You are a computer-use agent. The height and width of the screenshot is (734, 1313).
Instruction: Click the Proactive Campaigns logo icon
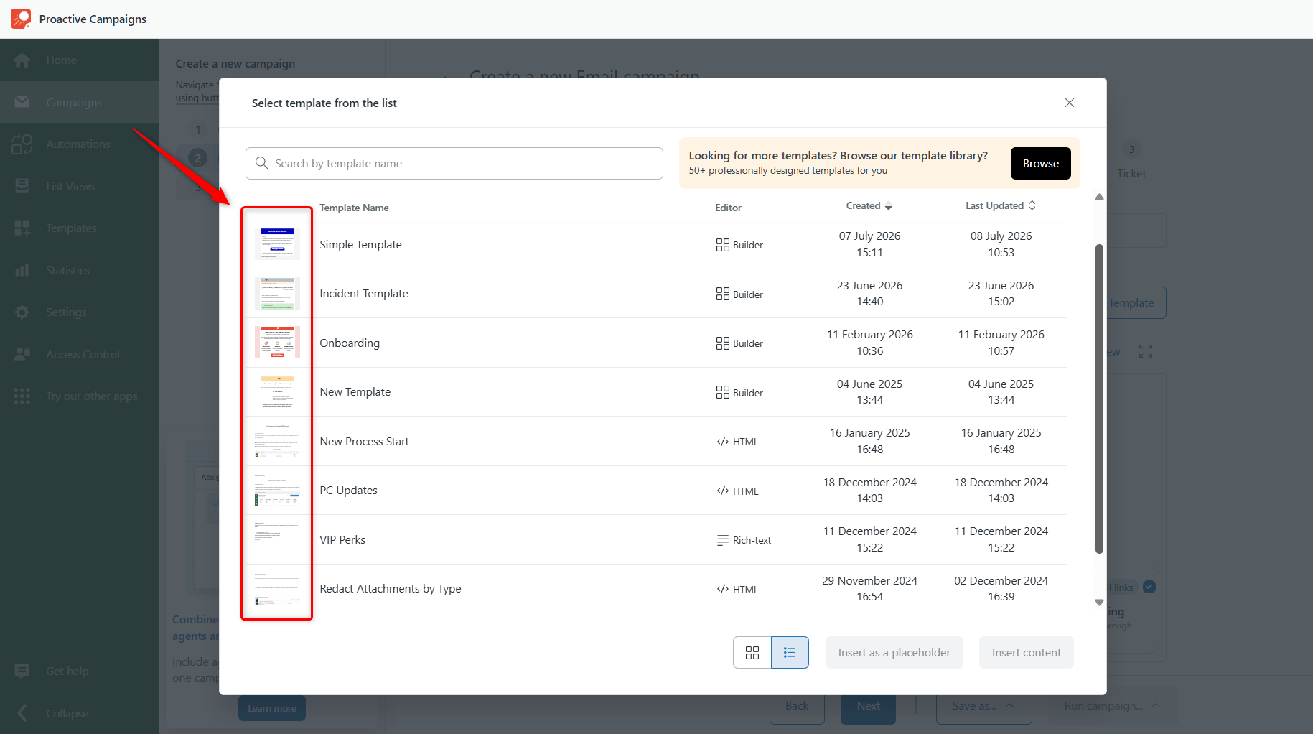click(x=21, y=19)
